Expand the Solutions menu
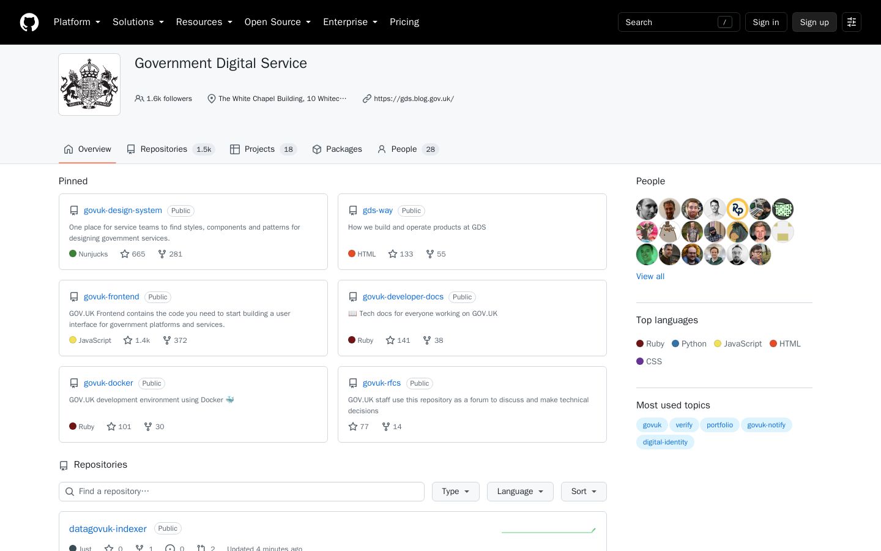Image resolution: width=881 pixels, height=551 pixels. click(x=138, y=22)
